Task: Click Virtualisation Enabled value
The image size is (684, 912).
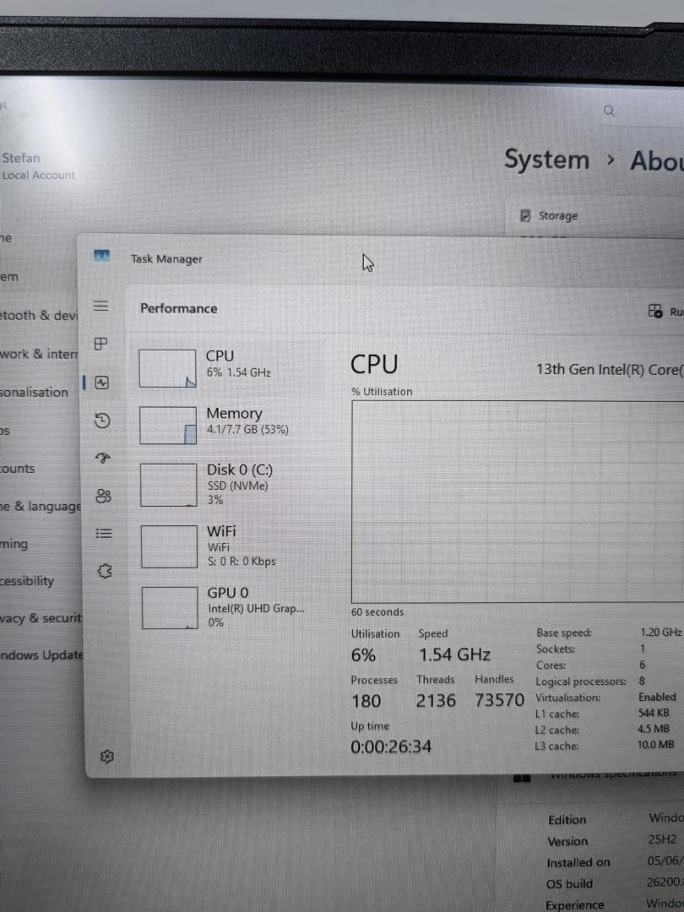Action: 657,697
